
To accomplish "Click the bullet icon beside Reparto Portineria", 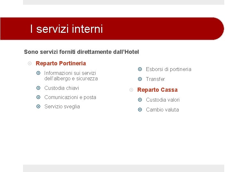I will click(x=30, y=63).
